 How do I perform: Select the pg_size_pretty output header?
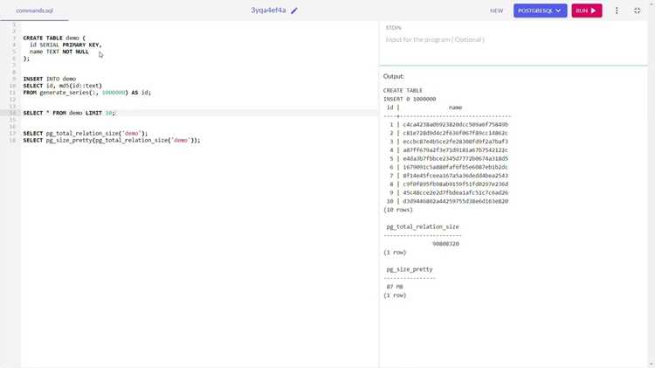[410, 270]
